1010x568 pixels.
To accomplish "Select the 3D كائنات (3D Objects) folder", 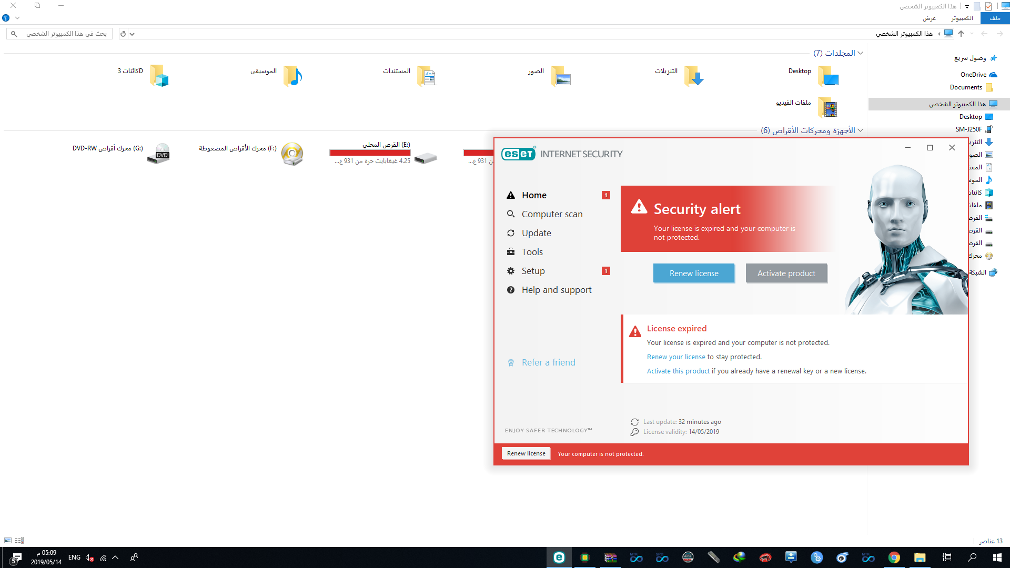I will tap(143, 76).
